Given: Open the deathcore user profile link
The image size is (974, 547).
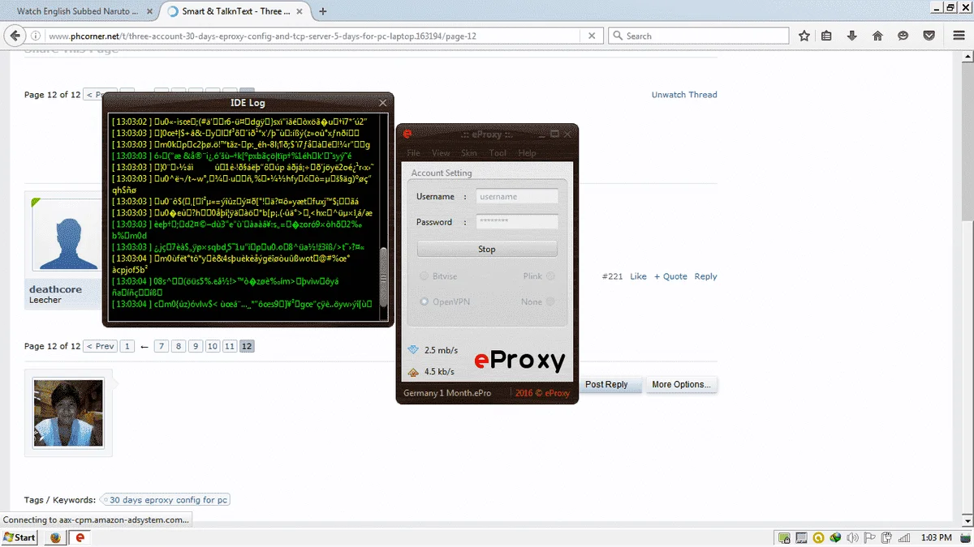Looking at the screenshot, I should pyautogui.click(x=55, y=289).
